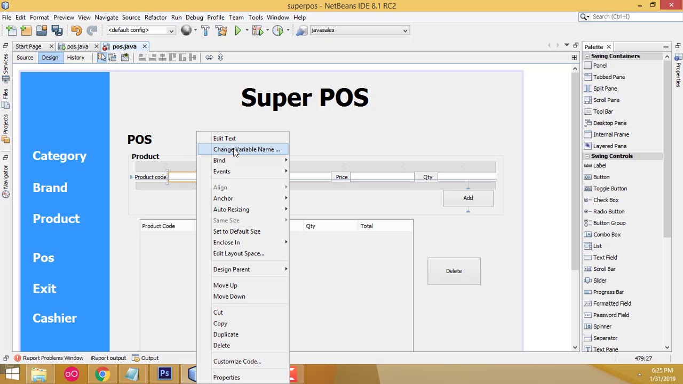Click the Redo toolbar icon
683x384 pixels.
[x=92, y=30]
